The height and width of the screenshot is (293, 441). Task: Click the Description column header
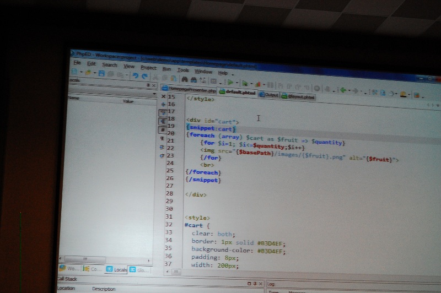tap(104, 289)
